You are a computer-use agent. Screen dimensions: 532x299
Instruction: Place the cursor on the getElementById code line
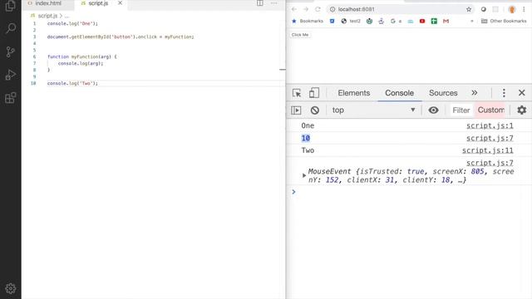coord(121,37)
